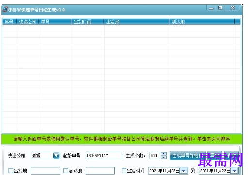Sort by the 出发地 column header
This screenshot has height=175, width=252.
click(137, 22)
